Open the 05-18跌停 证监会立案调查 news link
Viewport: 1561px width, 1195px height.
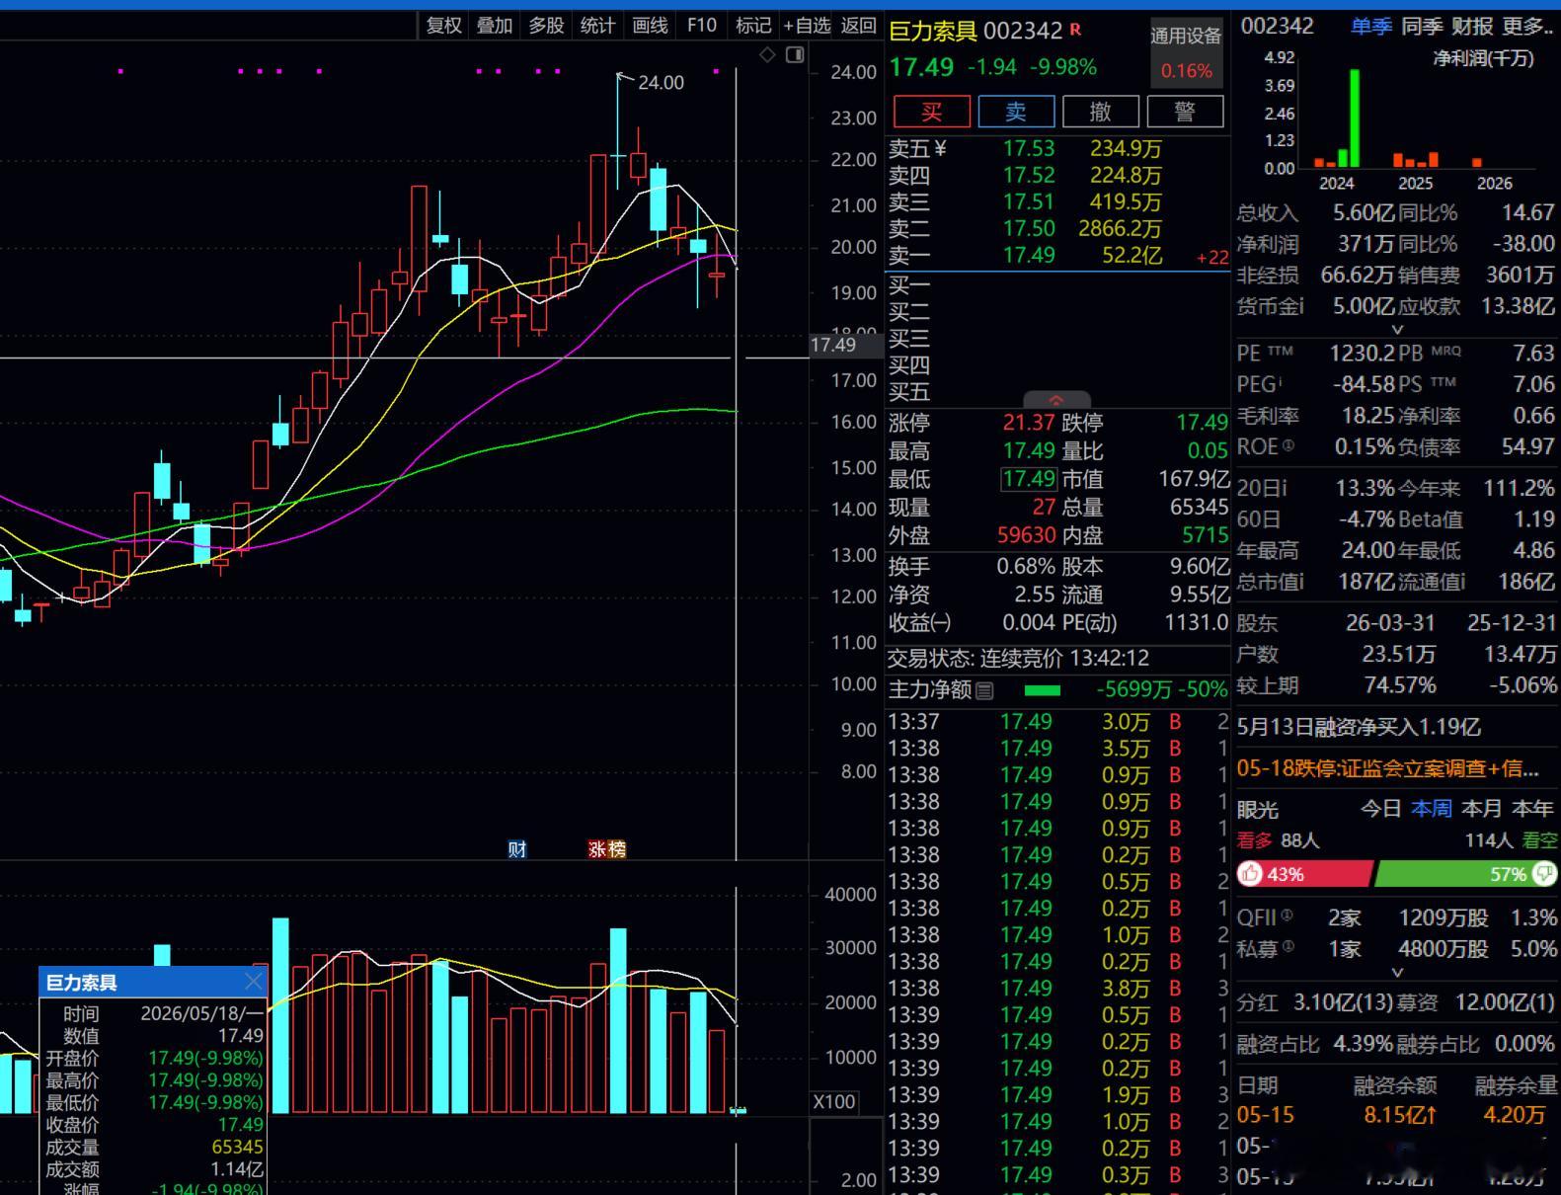coord(1387,768)
